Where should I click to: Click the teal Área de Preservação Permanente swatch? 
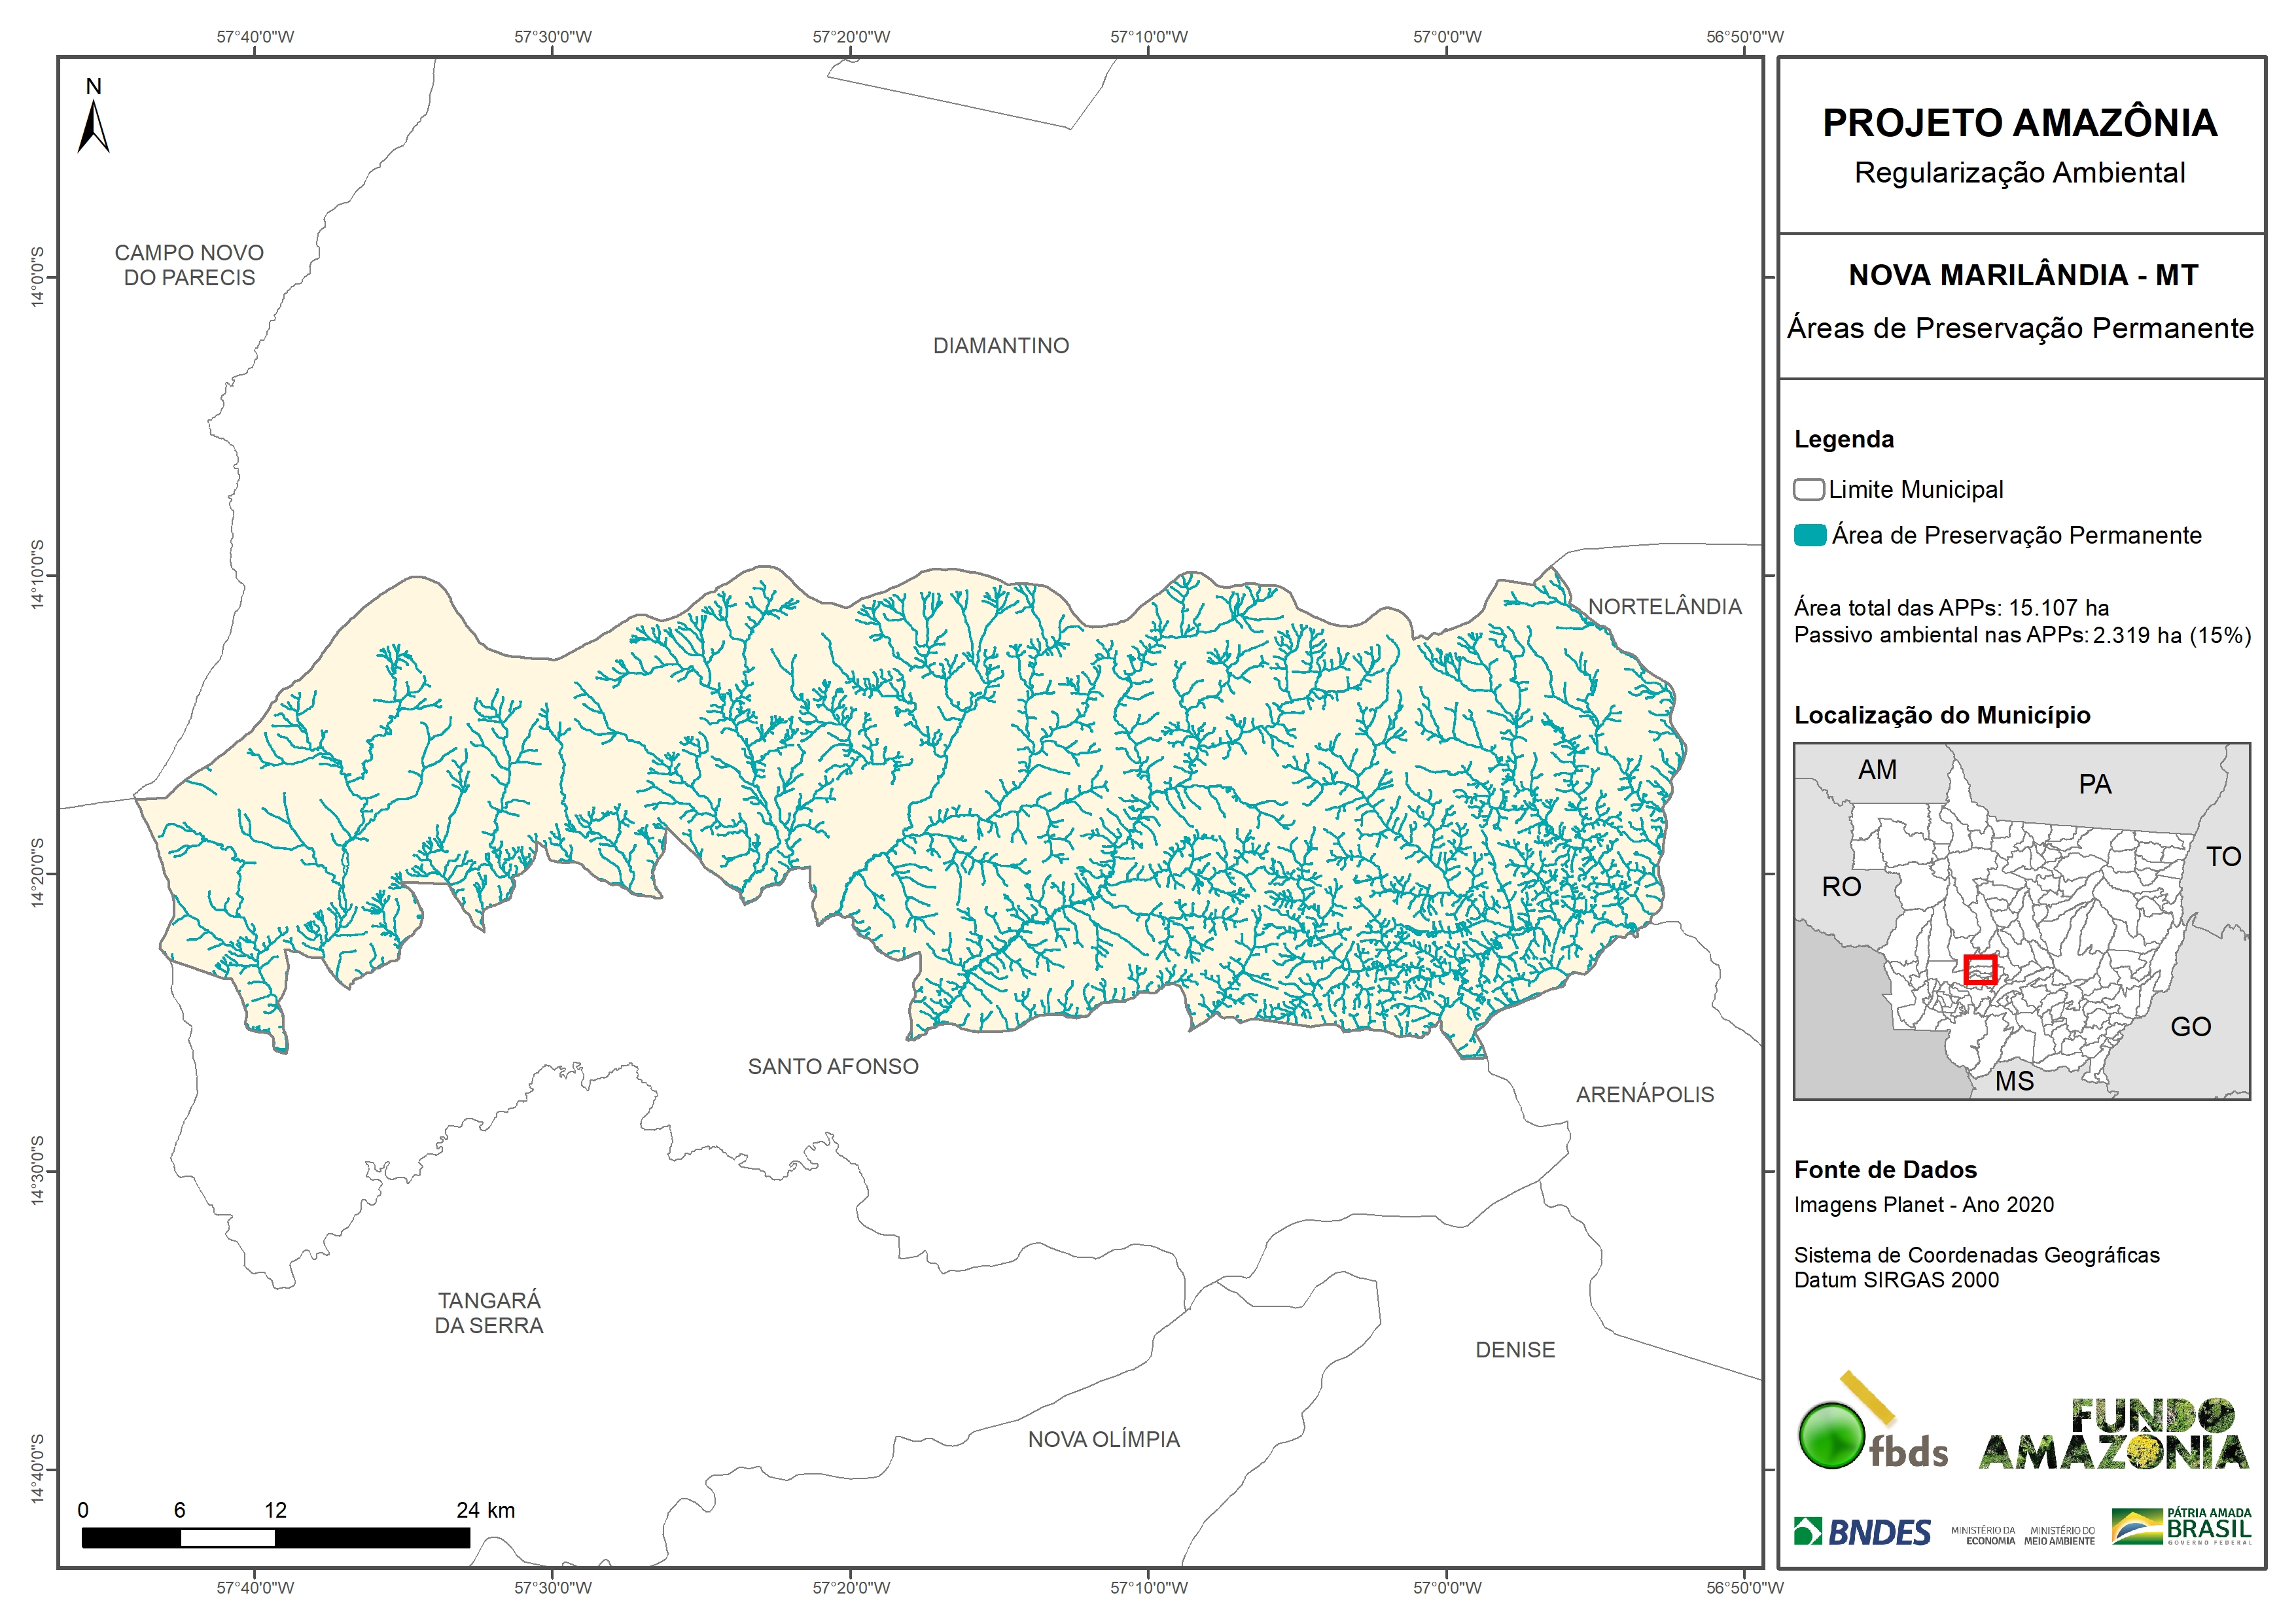[1810, 535]
